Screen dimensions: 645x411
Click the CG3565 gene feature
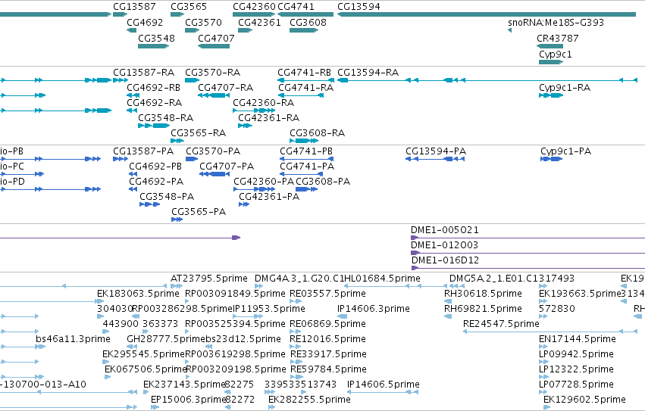[177, 14]
